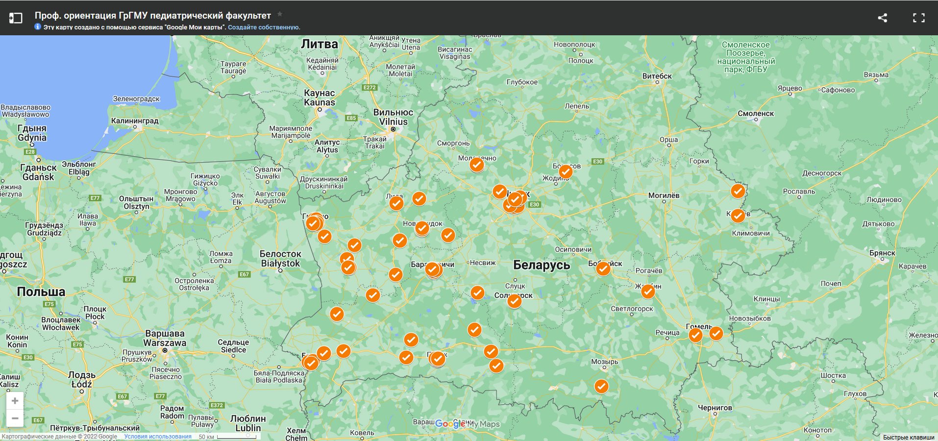Viewport: 938px width, 441px height.
Task: Click the Могилёв city label
Action: click(x=664, y=195)
